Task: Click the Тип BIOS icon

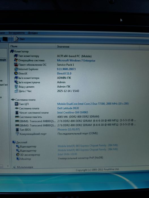Action: click(x=17, y=129)
